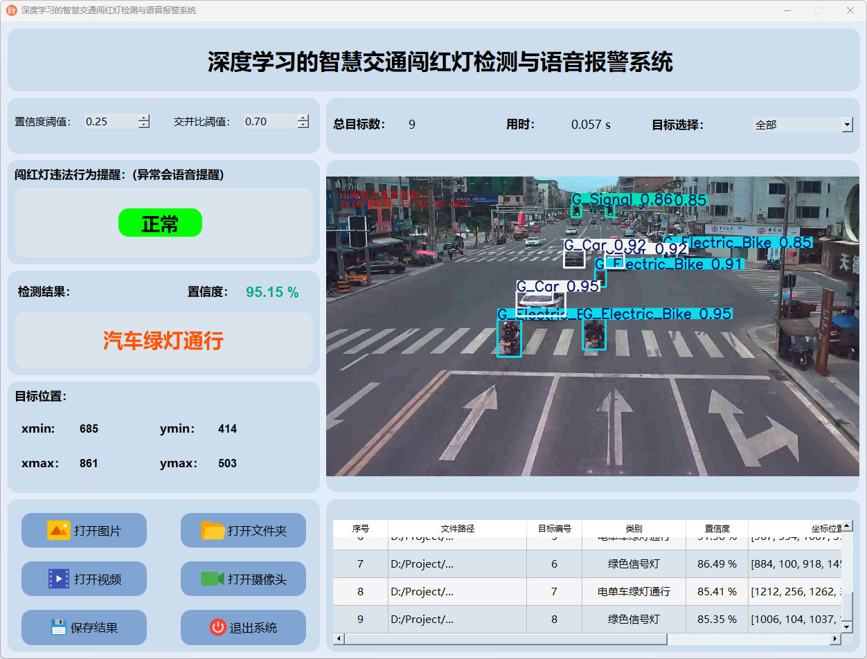Image resolution: width=867 pixels, height=659 pixels.
Task: Click the category column header
Action: tap(634, 528)
